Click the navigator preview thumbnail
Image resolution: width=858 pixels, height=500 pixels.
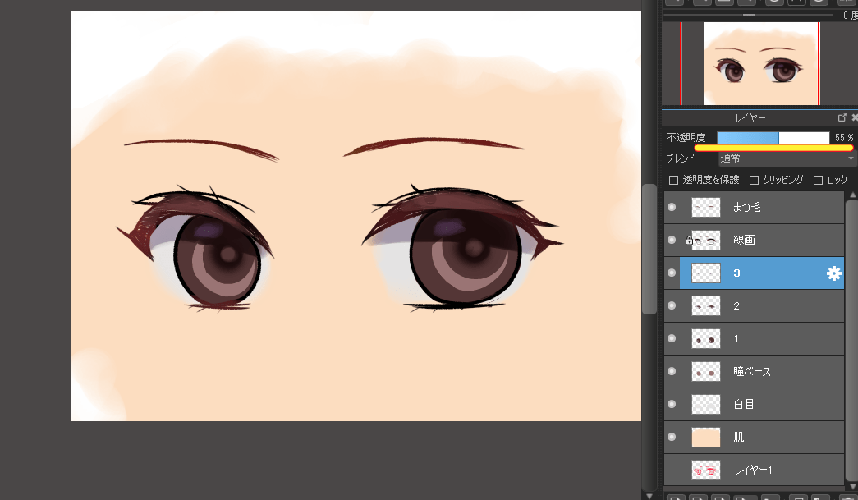pos(761,63)
